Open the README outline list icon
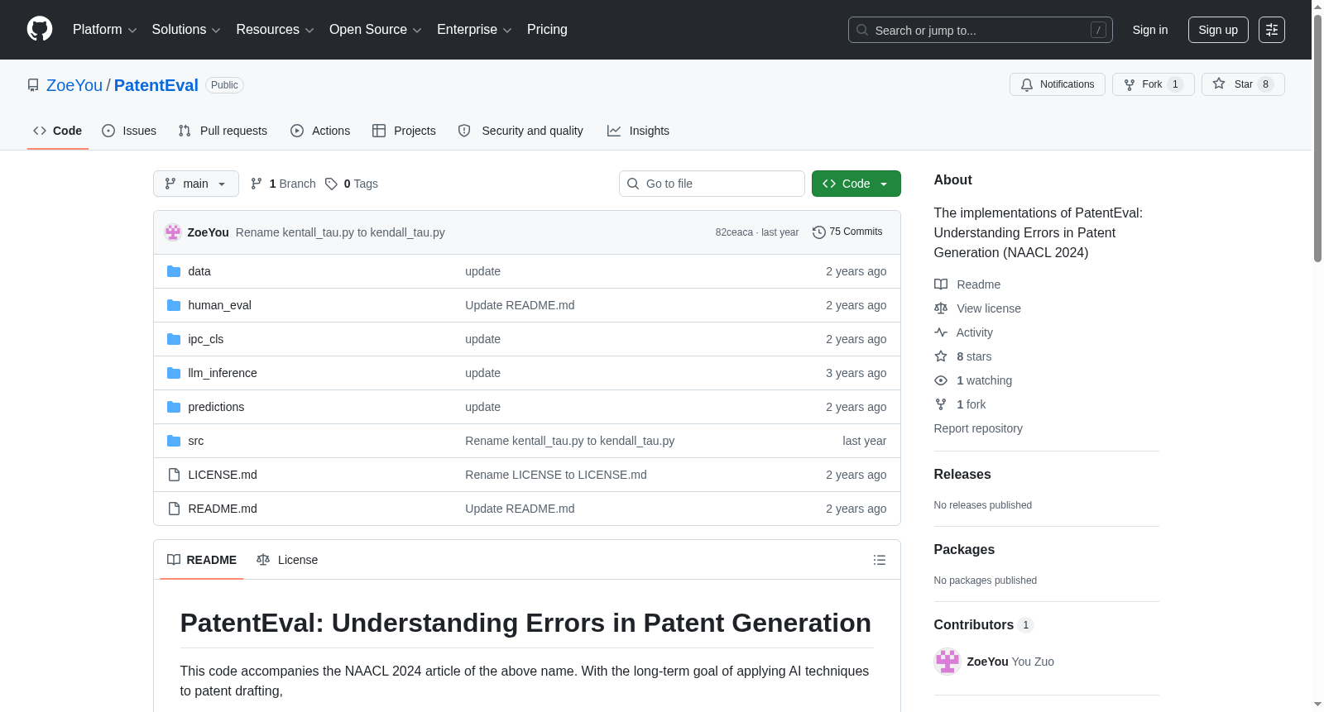The height and width of the screenshot is (712, 1324). tap(880, 560)
